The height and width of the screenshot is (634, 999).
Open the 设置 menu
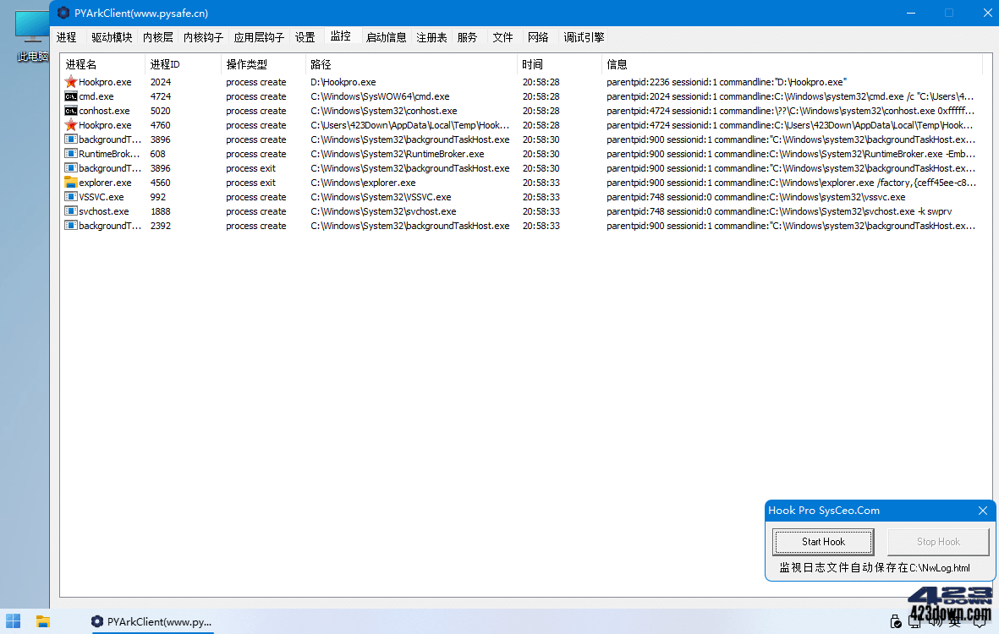pos(305,37)
